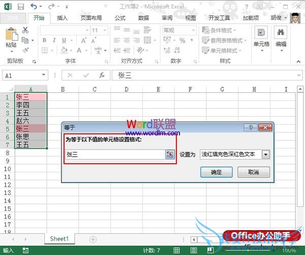This screenshot has height=255, width=305.
Task: Click Increase Indent icon
Action: tap(127, 50)
